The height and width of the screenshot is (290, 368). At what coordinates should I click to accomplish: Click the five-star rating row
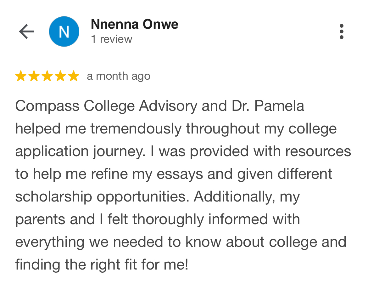[x=47, y=76]
